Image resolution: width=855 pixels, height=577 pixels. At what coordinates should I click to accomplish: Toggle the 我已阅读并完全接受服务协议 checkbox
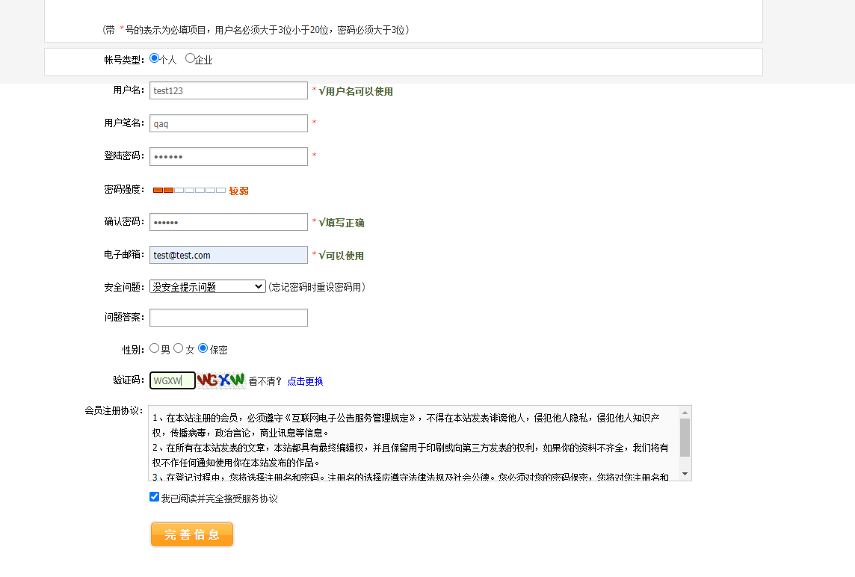[x=155, y=497]
